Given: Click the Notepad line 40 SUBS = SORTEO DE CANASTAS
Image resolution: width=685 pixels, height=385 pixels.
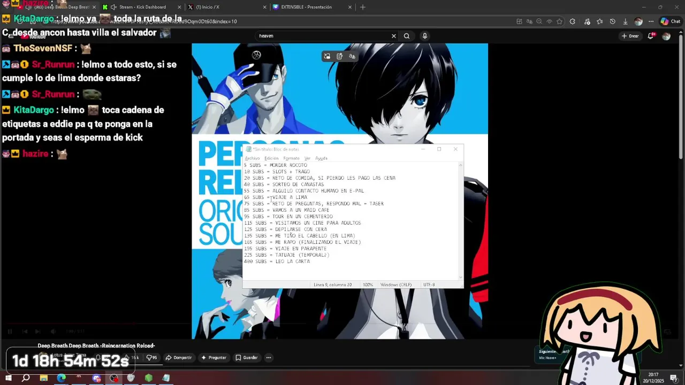Looking at the screenshot, I should coord(284,184).
